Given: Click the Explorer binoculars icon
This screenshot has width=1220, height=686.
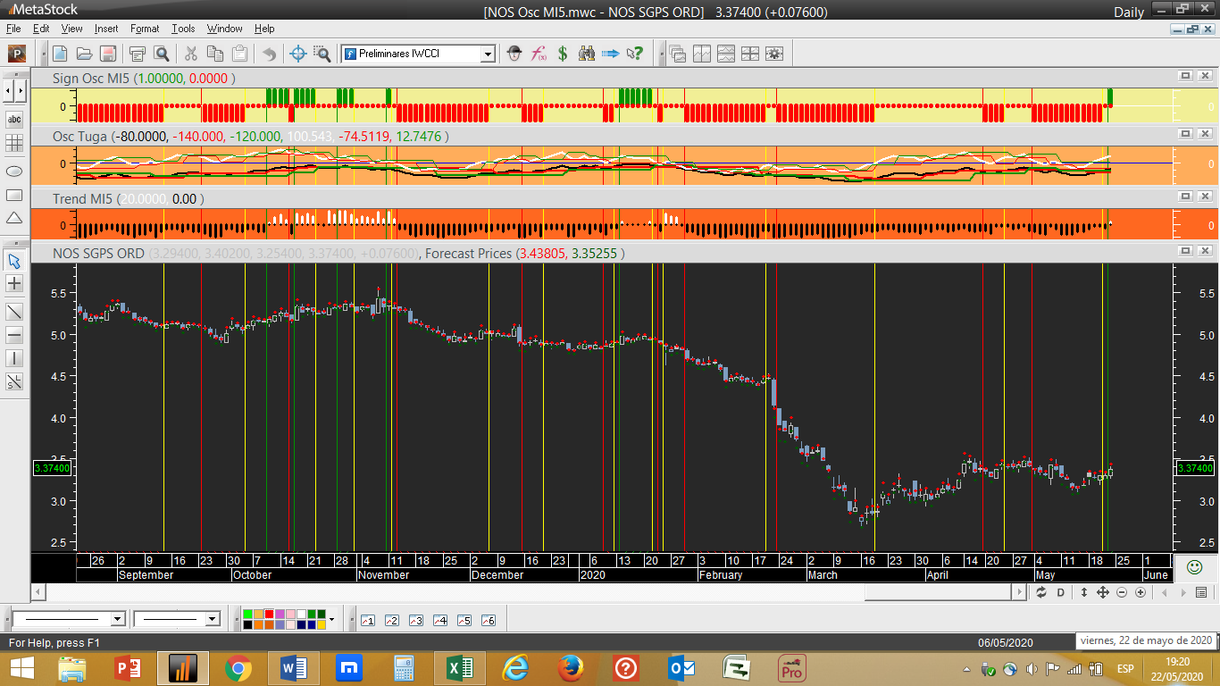Looking at the screenshot, I should 587,54.
